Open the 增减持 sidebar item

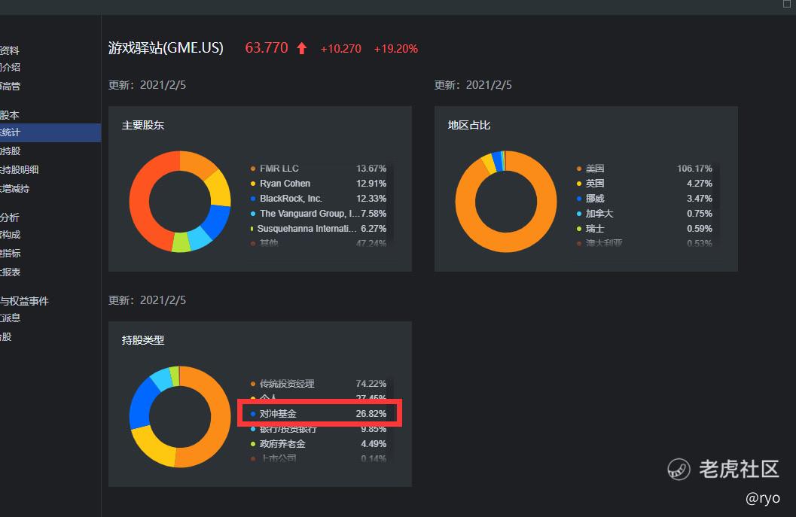click(15, 189)
